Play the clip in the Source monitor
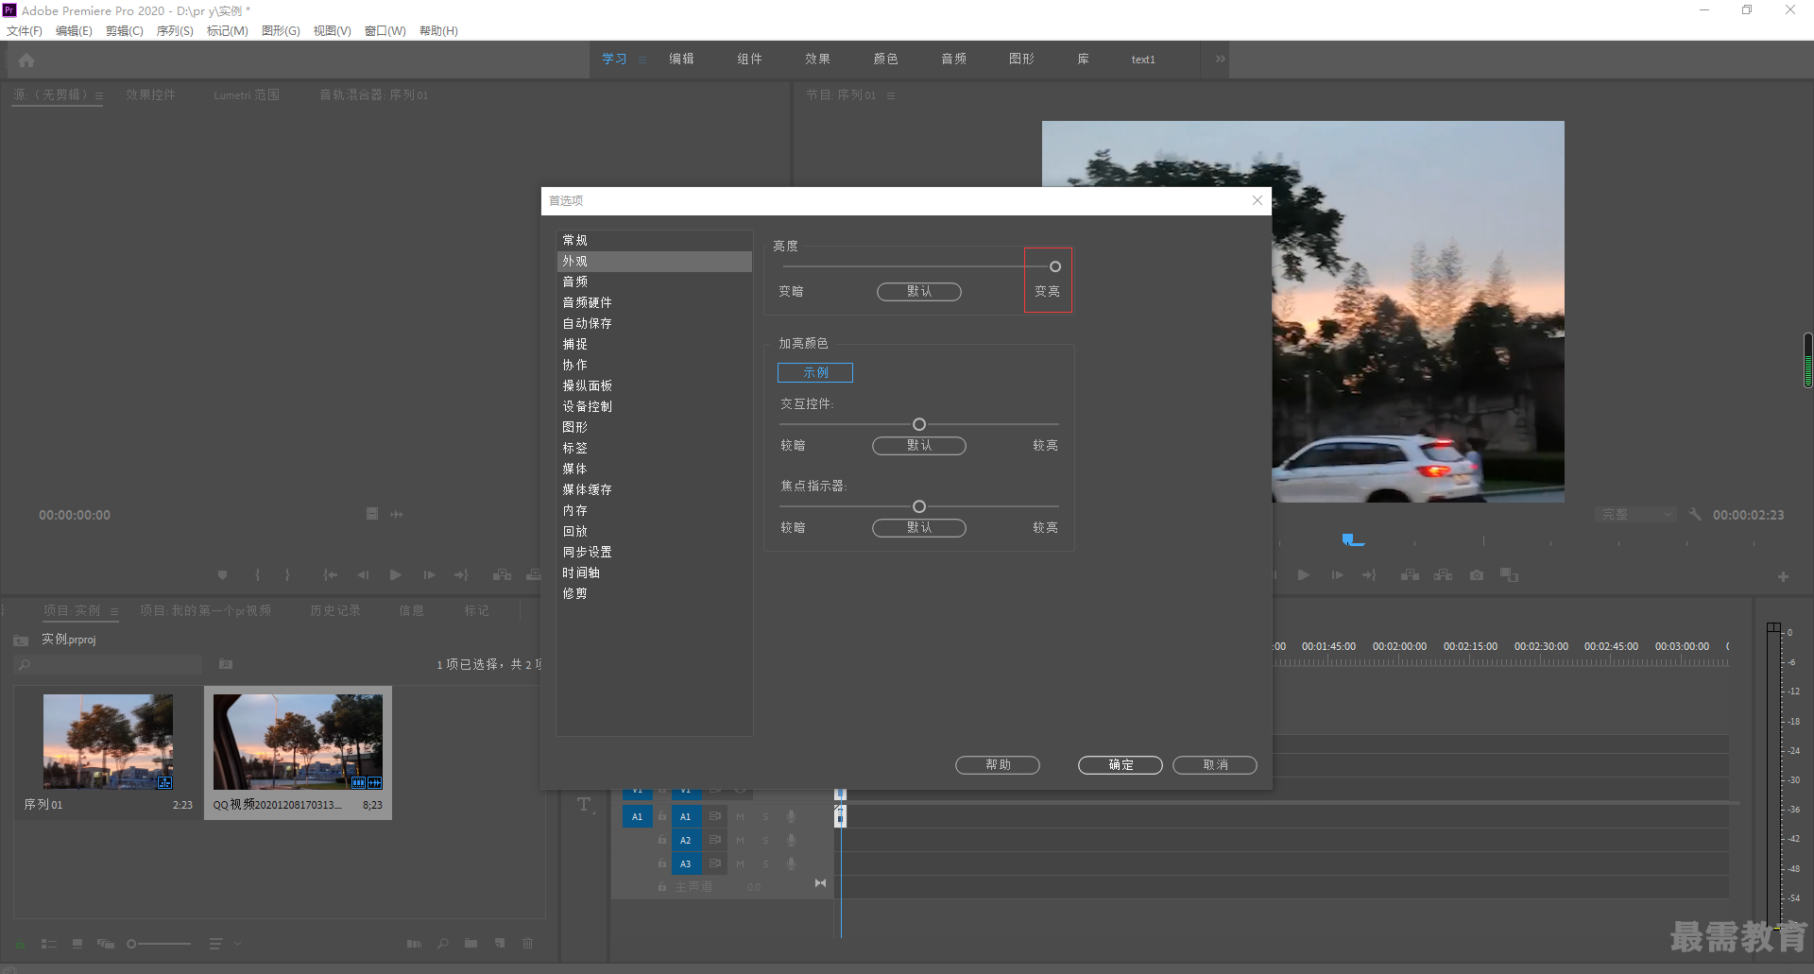Screen dimensions: 1814x974 pos(396,574)
